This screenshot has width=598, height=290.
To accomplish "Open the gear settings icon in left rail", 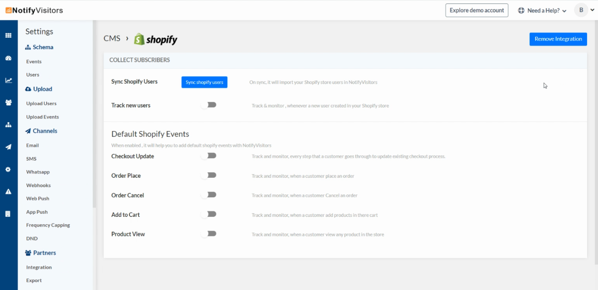I will pyautogui.click(x=8, y=170).
